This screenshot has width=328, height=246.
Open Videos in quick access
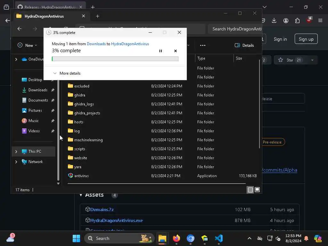[x=31, y=131]
